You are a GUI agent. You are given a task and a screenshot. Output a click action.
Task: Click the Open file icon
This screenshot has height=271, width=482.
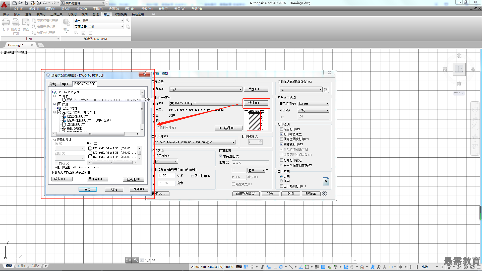point(21,3)
